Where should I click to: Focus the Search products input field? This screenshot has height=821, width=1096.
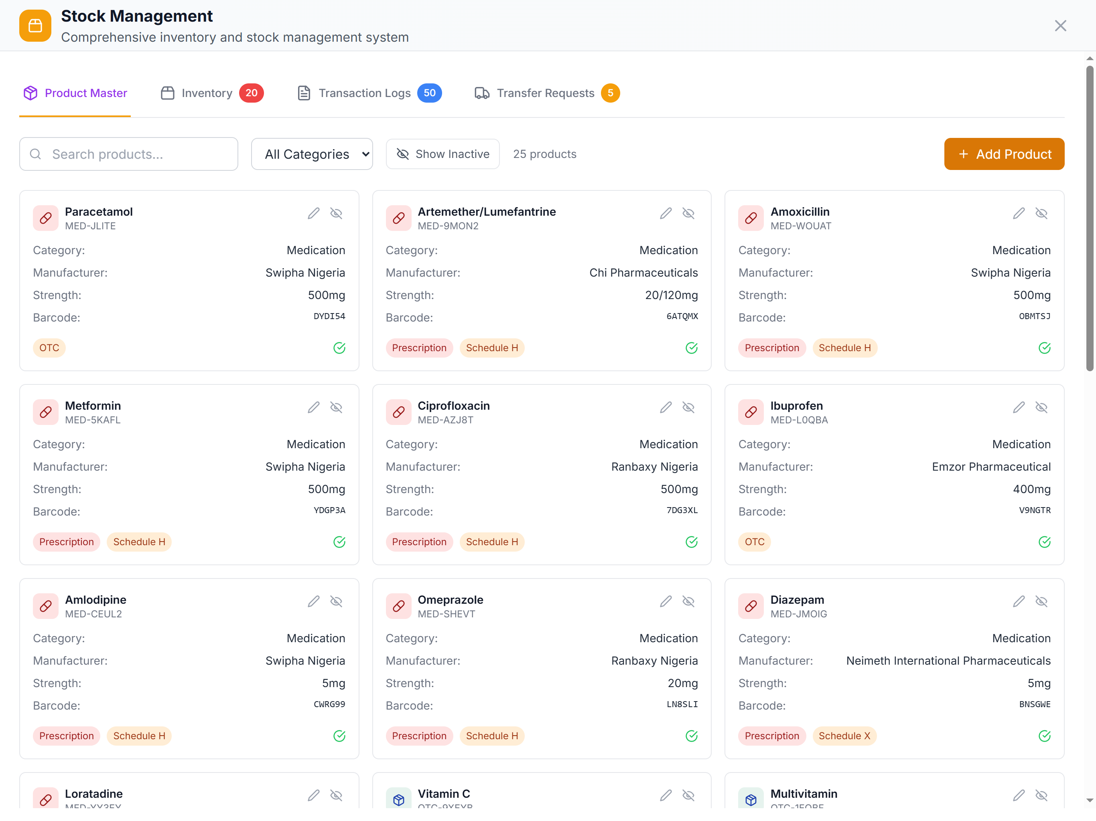[129, 154]
